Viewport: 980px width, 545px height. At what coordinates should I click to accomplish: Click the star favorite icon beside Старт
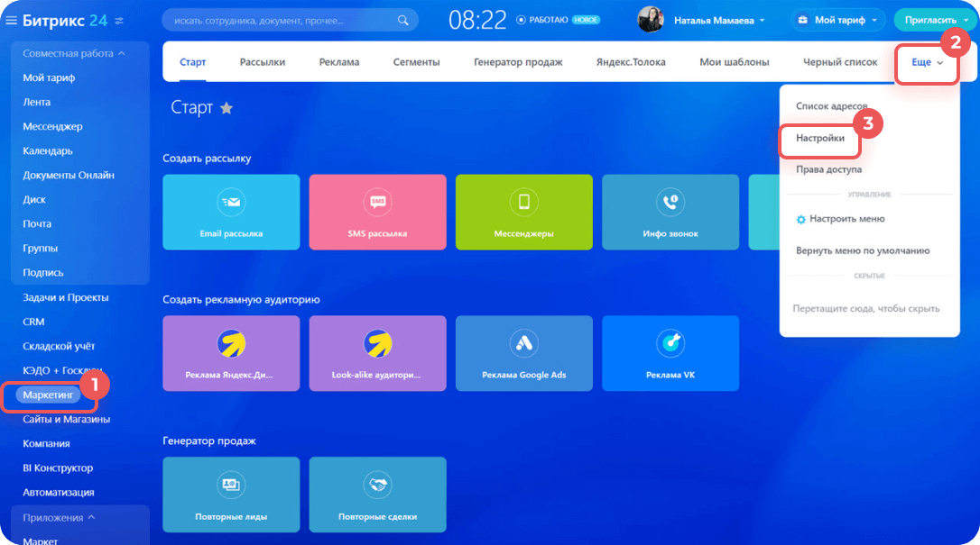coord(227,108)
